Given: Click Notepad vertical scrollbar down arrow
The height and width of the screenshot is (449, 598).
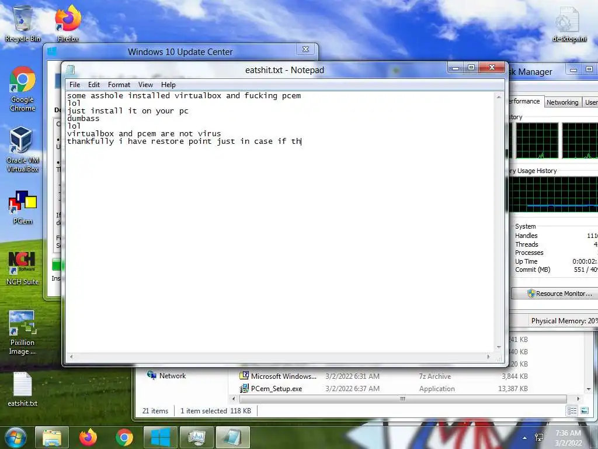Looking at the screenshot, I should coord(499,347).
